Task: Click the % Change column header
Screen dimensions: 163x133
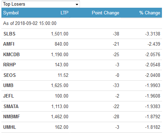Action: point(150,13)
